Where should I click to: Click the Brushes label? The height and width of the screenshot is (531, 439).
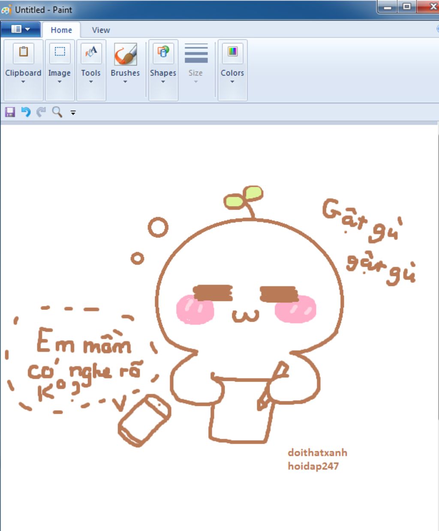(x=125, y=73)
